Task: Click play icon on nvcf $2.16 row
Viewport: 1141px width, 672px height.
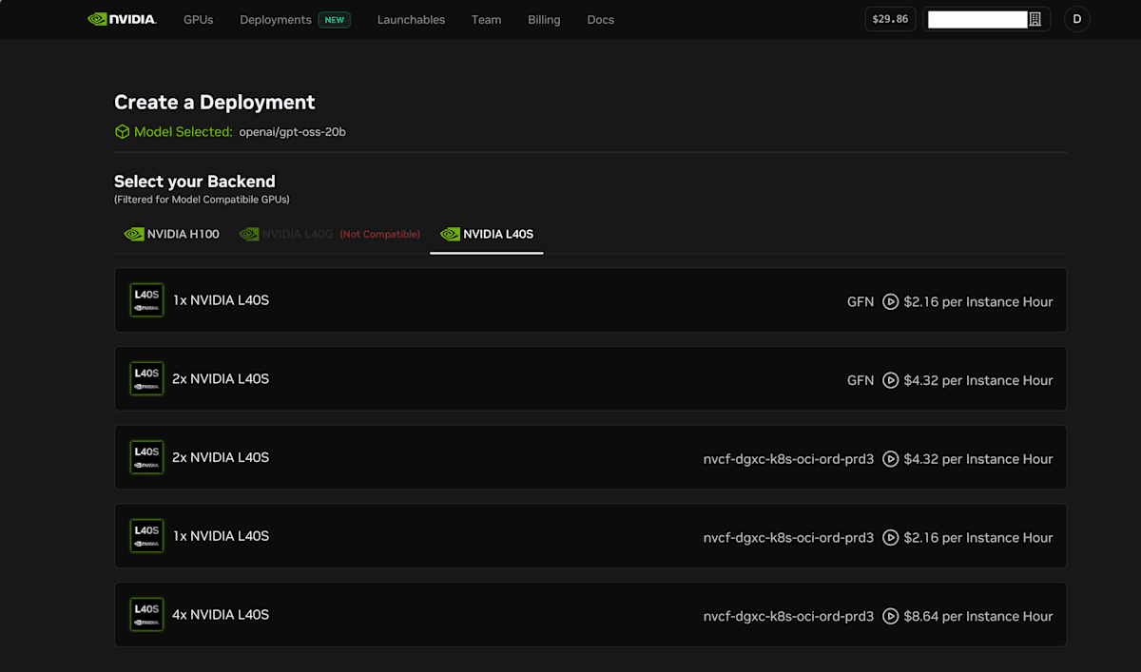Action: click(890, 537)
